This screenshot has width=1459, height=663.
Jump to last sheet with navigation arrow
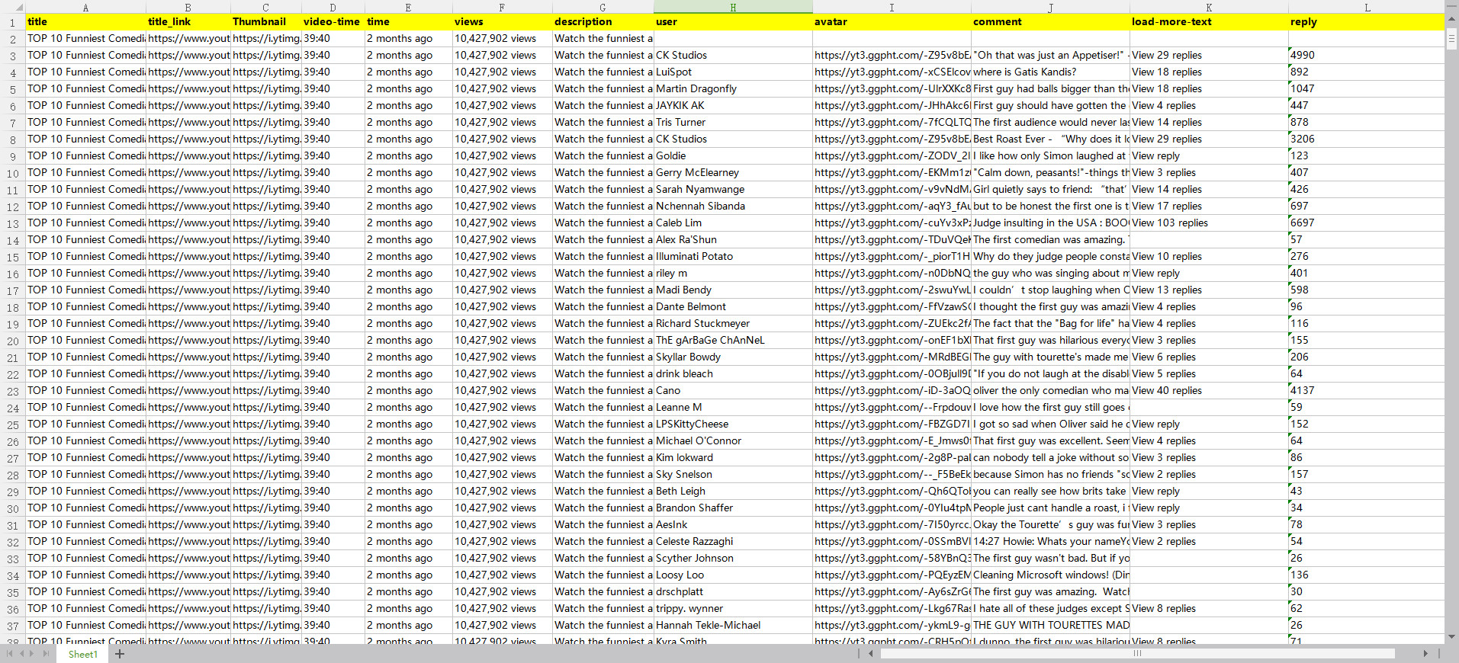click(x=46, y=654)
